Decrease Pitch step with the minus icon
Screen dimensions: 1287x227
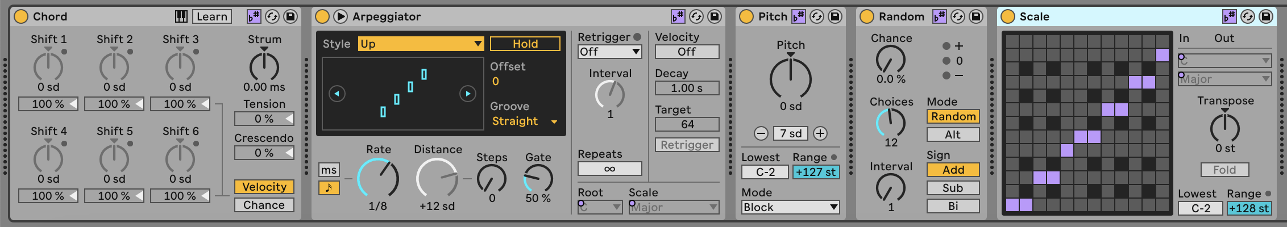coord(761,133)
